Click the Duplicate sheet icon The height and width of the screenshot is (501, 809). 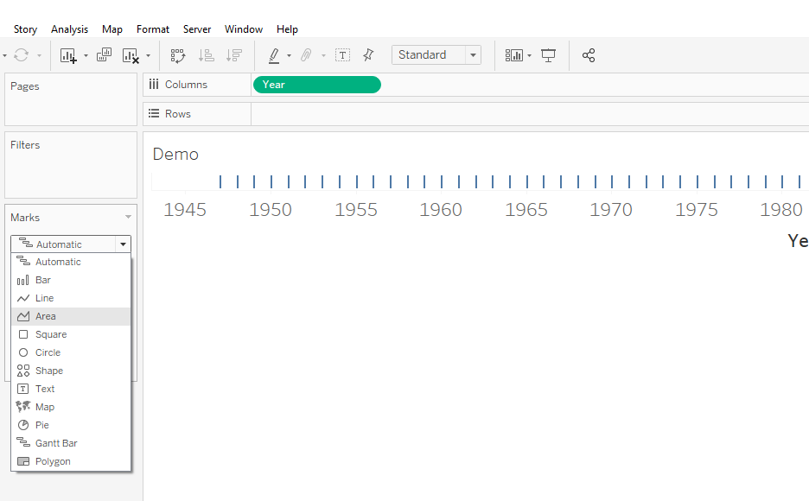105,54
